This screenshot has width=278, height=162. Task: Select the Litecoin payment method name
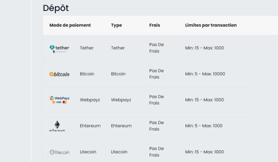(x=88, y=152)
